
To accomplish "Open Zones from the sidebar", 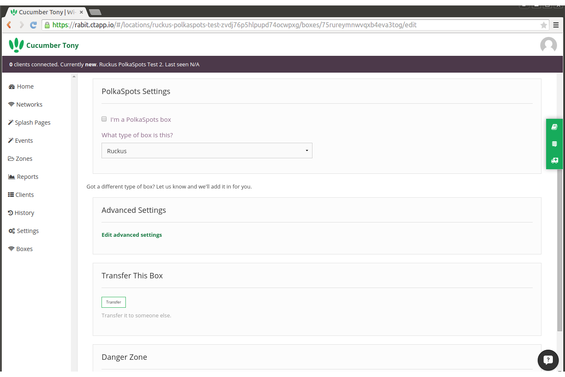I will click(x=24, y=159).
